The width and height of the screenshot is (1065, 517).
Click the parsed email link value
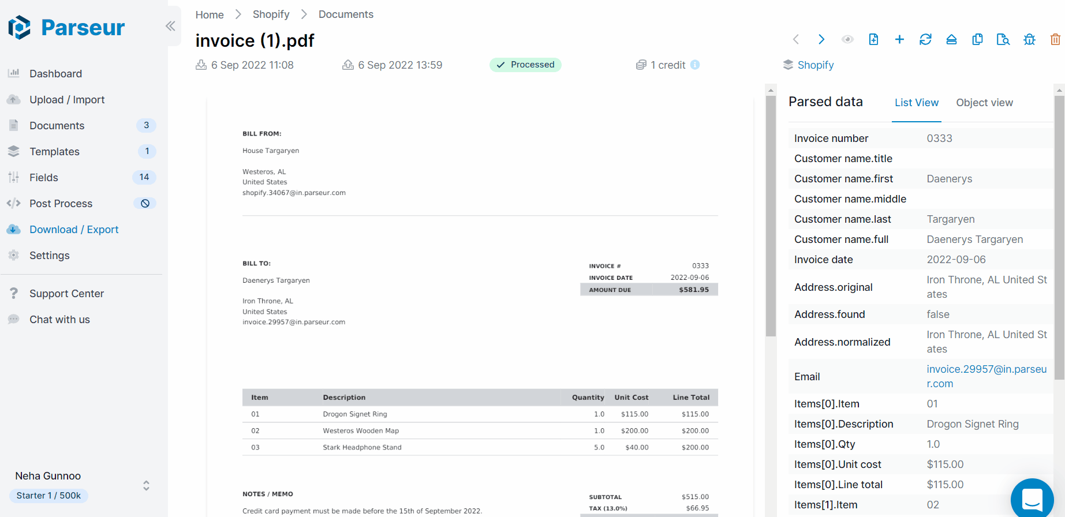[986, 376]
